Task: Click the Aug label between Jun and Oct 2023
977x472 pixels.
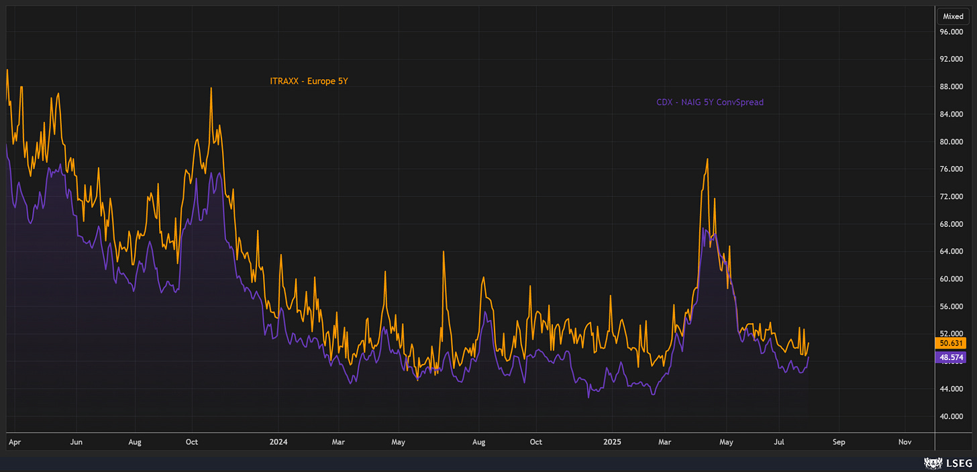Action: click(135, 442)
